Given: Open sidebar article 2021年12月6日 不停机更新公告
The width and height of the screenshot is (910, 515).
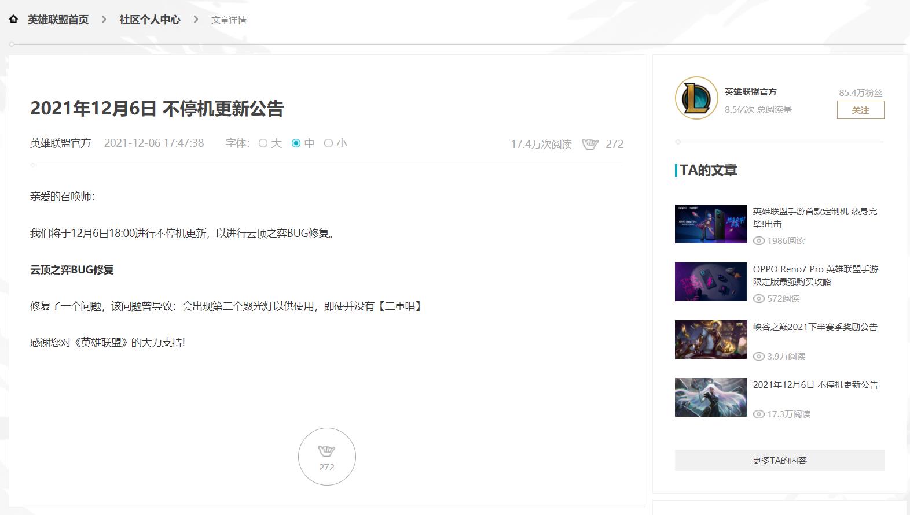Looking at the screenshot, I should (x=816, y=385).
